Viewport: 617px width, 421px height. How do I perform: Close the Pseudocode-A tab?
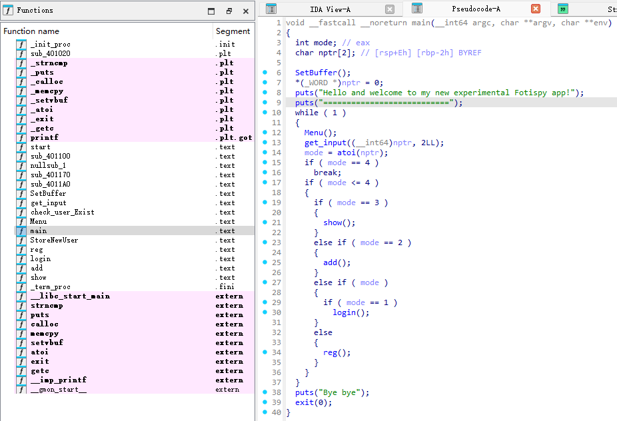click(536, 9)
